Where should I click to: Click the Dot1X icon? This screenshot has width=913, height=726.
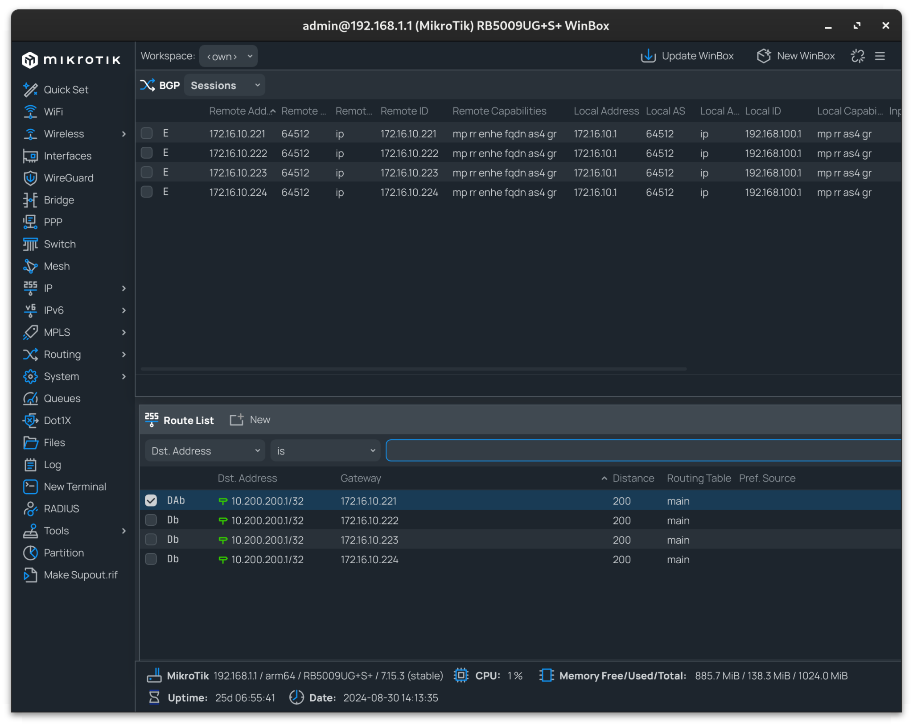pyautogui.click(x=30, y=421)
